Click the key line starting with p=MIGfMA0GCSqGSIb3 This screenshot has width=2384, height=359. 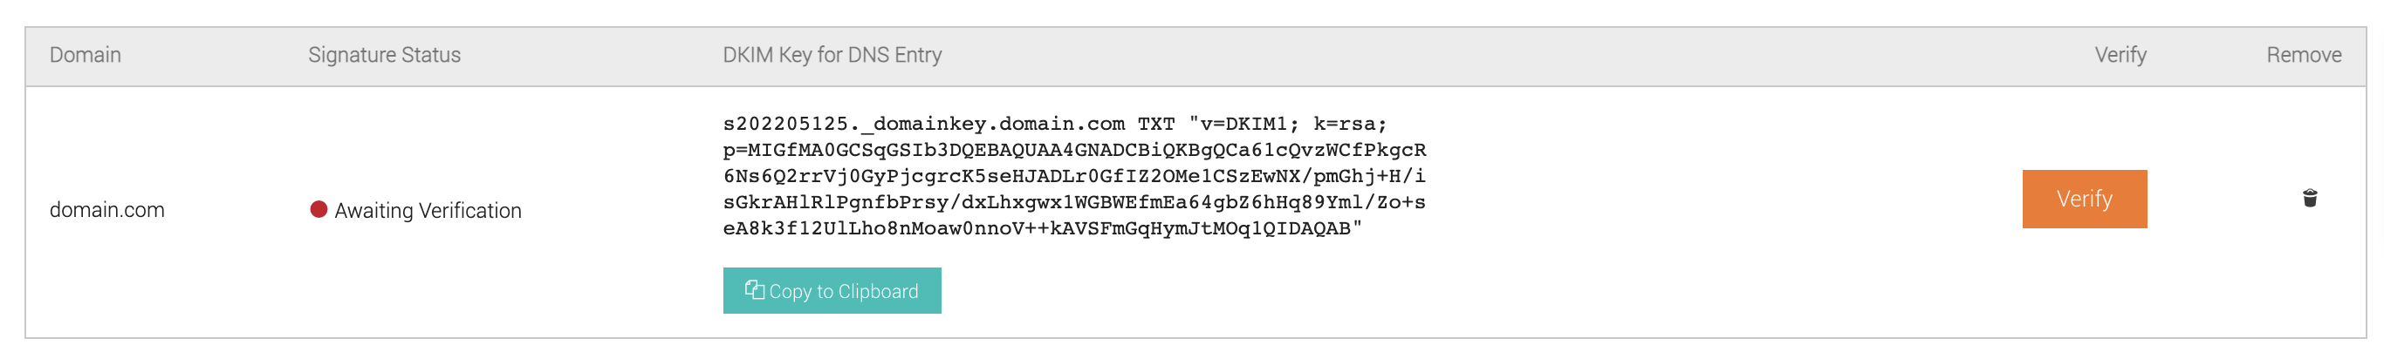coord(1074,150)
